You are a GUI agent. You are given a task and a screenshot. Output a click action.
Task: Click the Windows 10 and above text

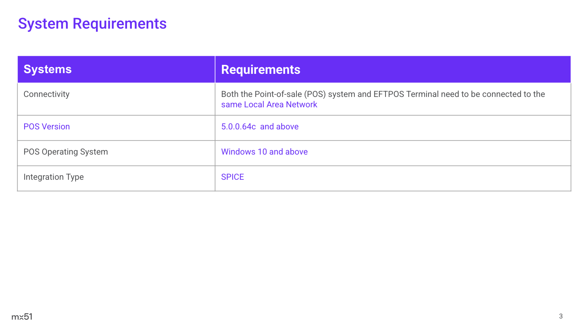tap(264, 152)
